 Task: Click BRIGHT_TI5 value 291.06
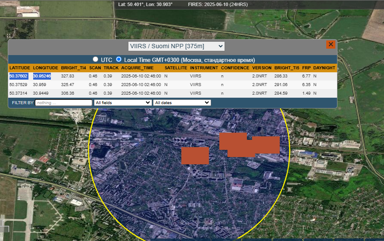point(281,85)
